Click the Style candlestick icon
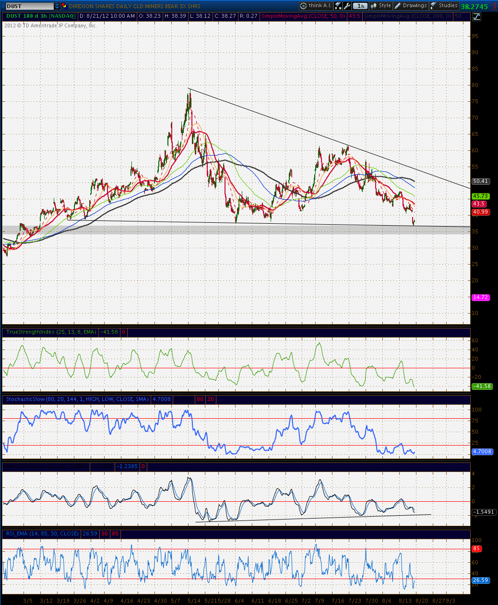This screenshot has width=498, height=605. coord(374,6)
